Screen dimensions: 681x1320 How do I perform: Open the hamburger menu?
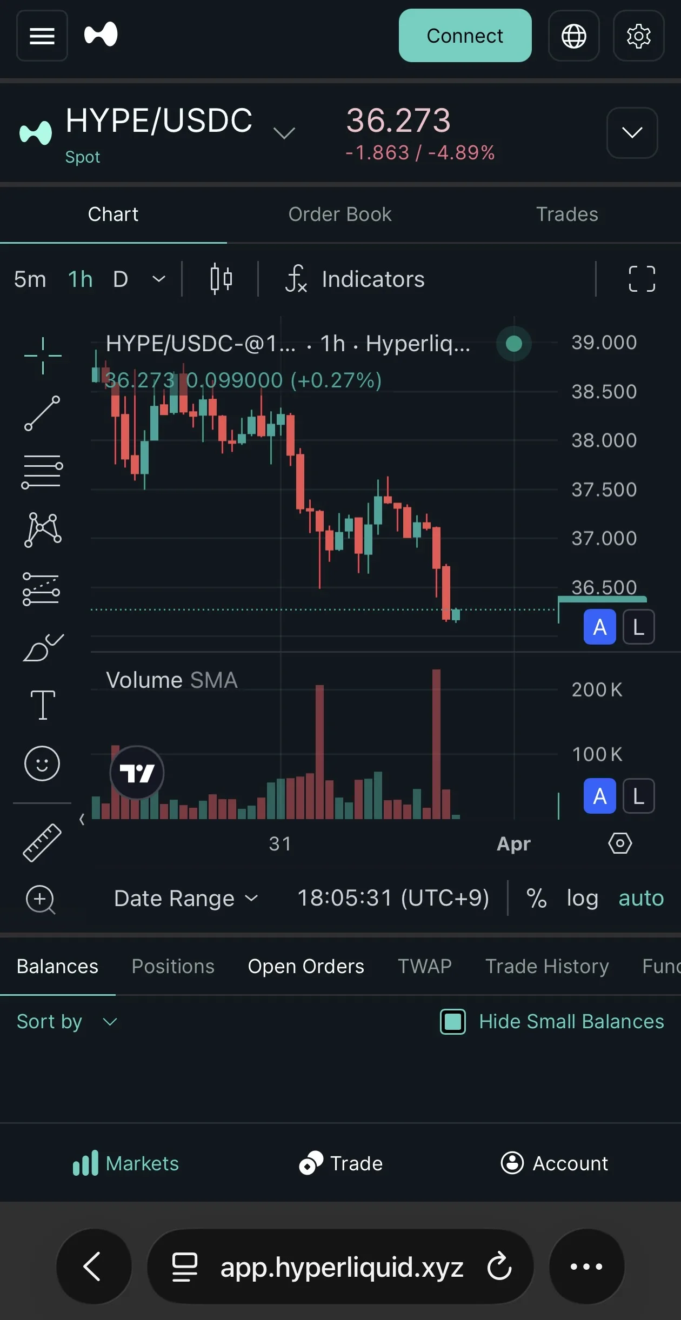point(42,36)
